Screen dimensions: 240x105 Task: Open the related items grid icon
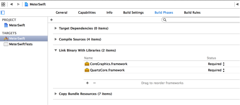[x=3, y=4]
